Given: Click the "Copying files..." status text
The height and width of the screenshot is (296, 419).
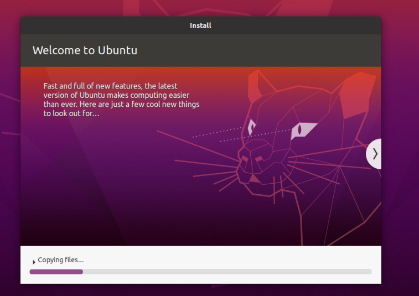Looking at the screenshot, I should [61, 260].
